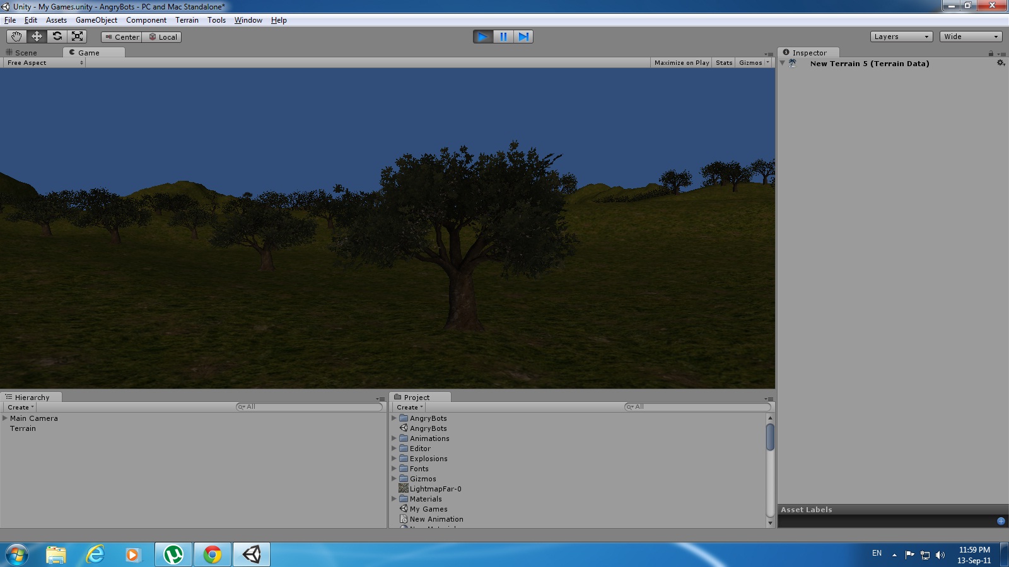Select the Rotate tool

(x=57, y=37)
